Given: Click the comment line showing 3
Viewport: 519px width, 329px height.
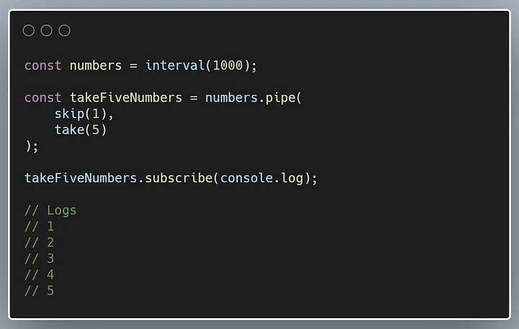Looking at the screenshot, I should pos(39,258).
